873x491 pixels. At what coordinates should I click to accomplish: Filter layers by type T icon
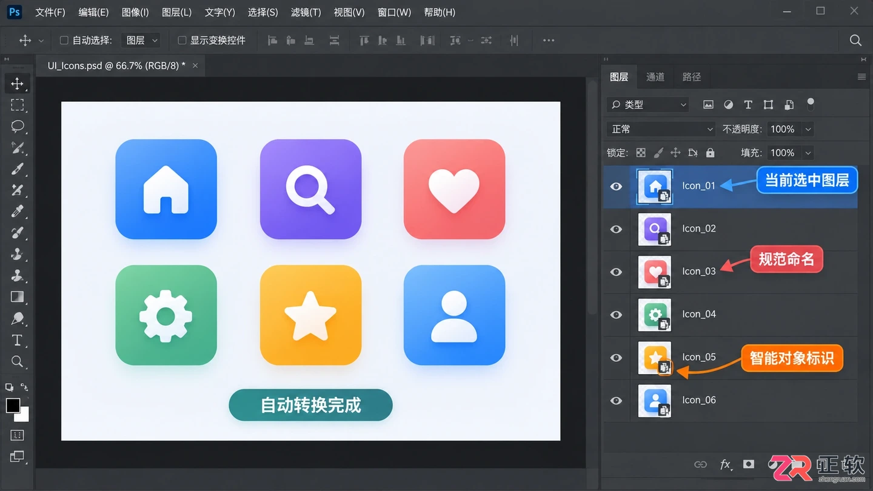[748, 105]
